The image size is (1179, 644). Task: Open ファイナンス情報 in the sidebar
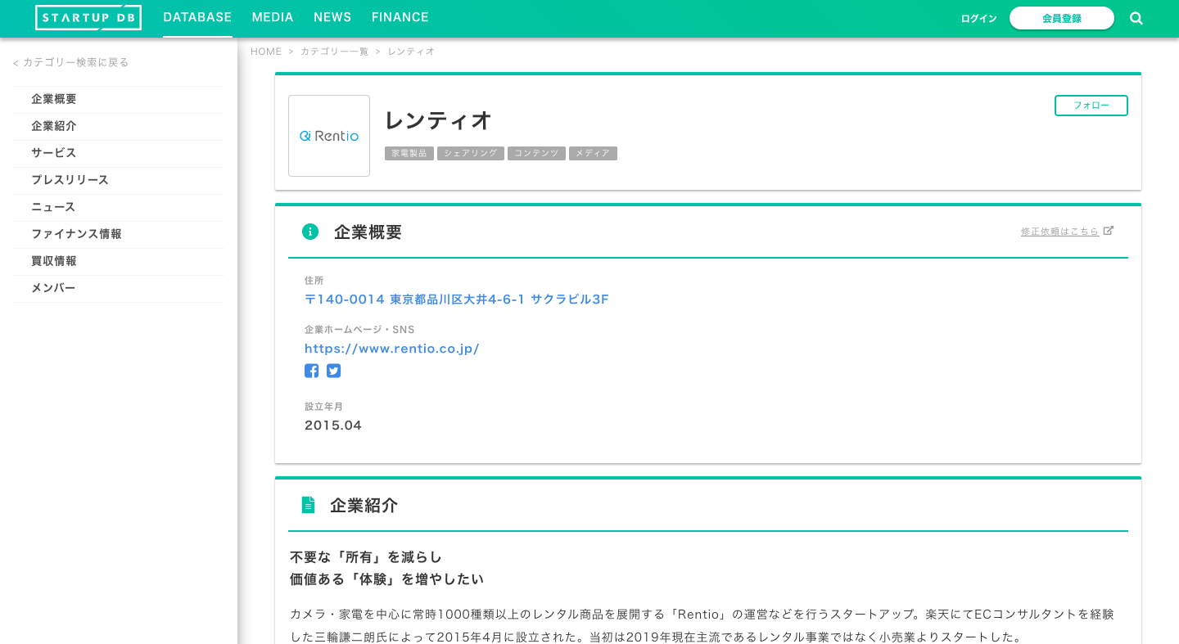pyautogui.click(x=76, y=234)
